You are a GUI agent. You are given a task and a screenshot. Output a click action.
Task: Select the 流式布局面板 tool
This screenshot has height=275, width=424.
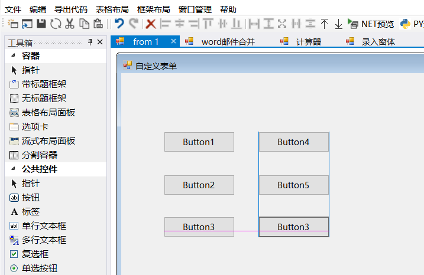[x=56, y=141]
